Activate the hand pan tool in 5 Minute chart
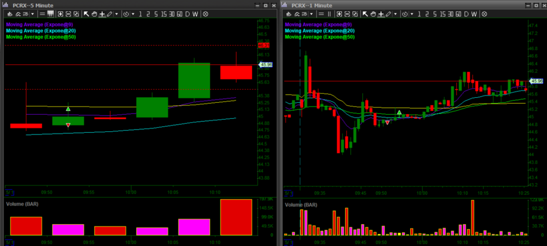547x246 pixels. [94, 14]
